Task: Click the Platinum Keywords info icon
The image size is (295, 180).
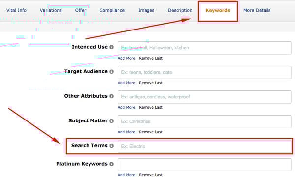Action: (x=112, y=164)
